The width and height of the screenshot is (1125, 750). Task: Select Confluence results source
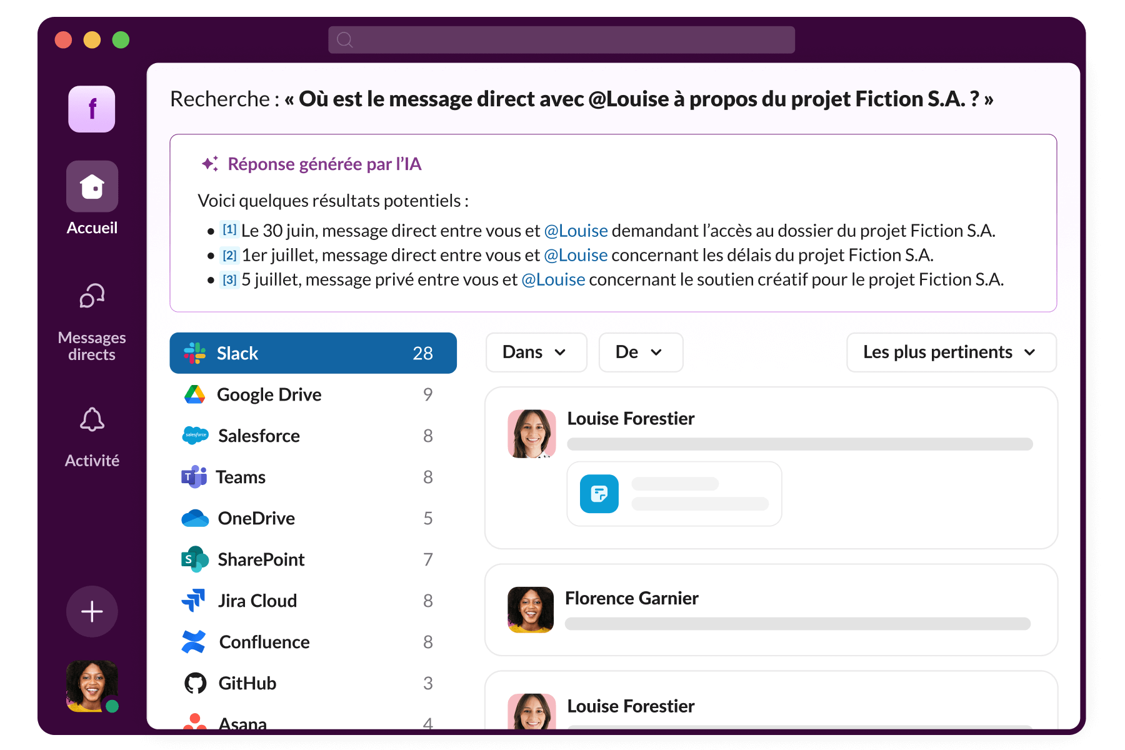click(x=313, y=642)
